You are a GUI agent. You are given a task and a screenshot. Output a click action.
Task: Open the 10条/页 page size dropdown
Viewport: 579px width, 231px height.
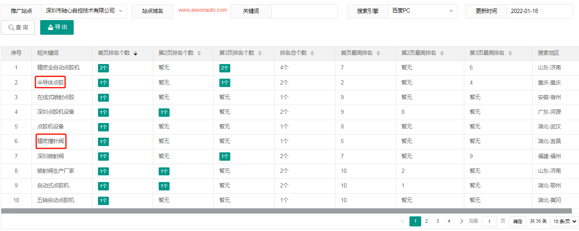(x=564, y=221)
